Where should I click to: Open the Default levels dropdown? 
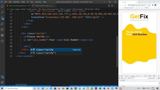[152, 78]
